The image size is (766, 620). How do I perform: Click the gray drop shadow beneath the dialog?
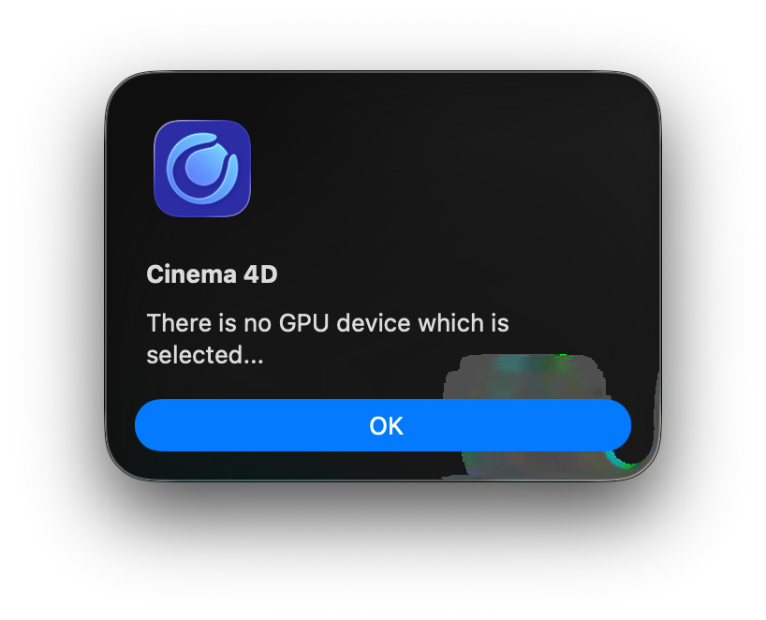(382, 509)
